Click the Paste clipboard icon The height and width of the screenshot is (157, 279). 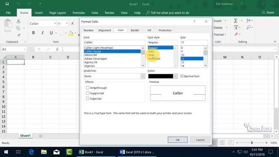(x=8, y=23)
